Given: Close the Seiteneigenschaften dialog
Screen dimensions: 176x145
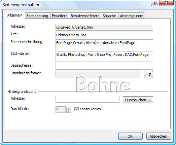Looking at the screenshot, I should click(166, 3).
